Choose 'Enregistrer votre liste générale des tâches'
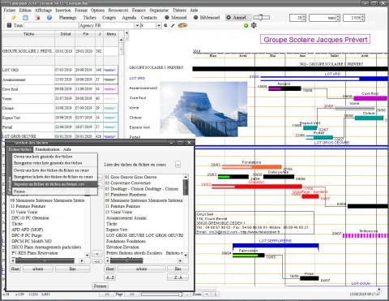389x301 pixels. click(55, 163)
